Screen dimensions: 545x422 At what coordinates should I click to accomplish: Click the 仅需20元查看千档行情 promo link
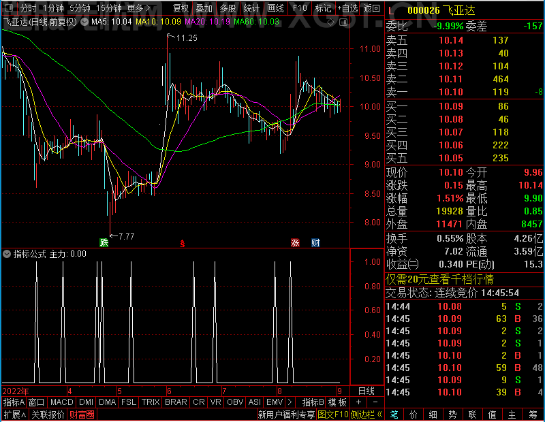pyautogui.click(x=439, y=279)
